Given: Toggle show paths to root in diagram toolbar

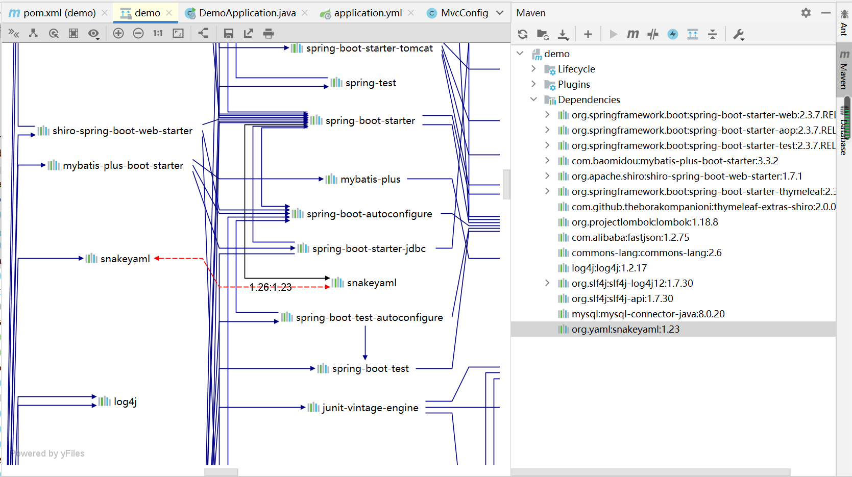Looking at the screenshot, I should pos(203,33).
